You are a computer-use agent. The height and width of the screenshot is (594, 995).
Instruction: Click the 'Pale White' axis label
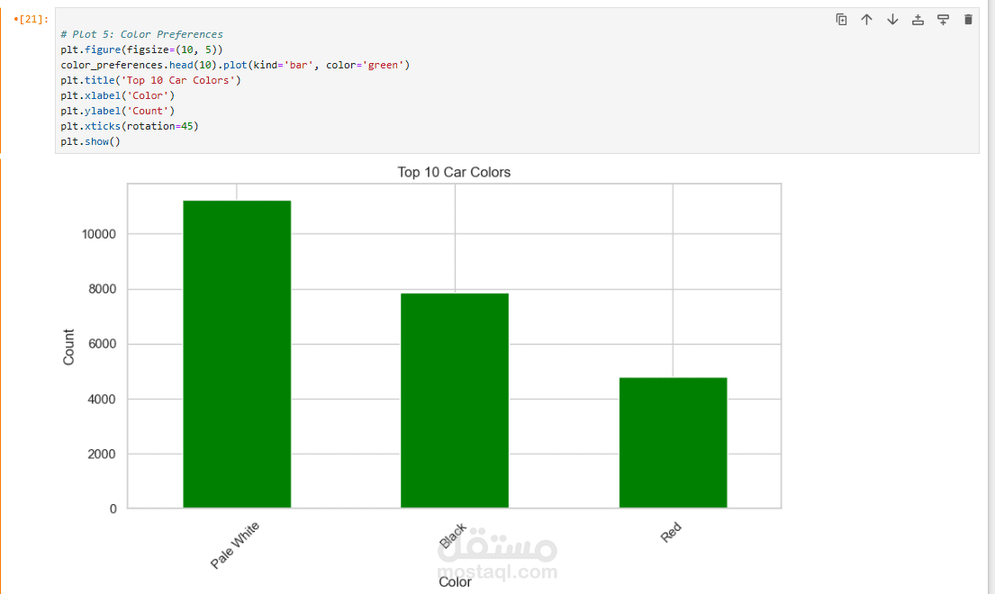tap(235, 545)
